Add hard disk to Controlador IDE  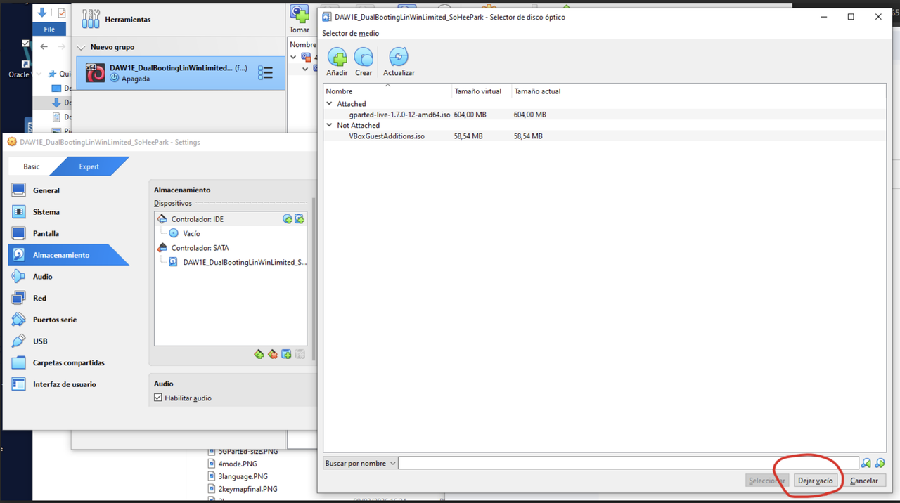[300, 219]
